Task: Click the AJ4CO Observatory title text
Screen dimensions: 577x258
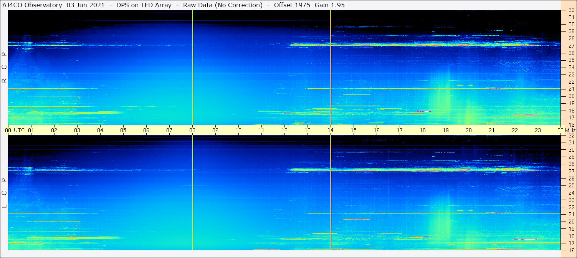Action: (32, 5)
